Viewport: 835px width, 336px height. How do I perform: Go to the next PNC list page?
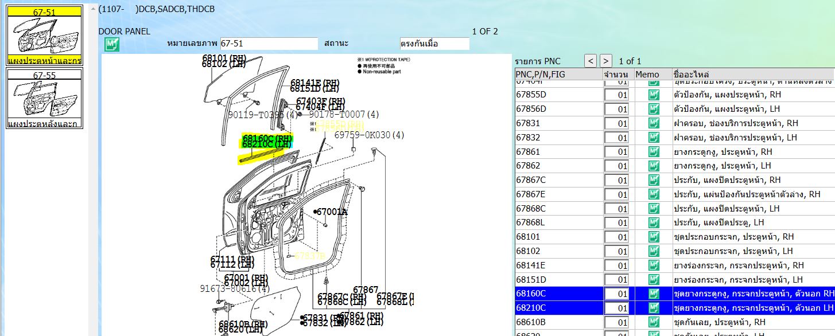tap(606, 61)
